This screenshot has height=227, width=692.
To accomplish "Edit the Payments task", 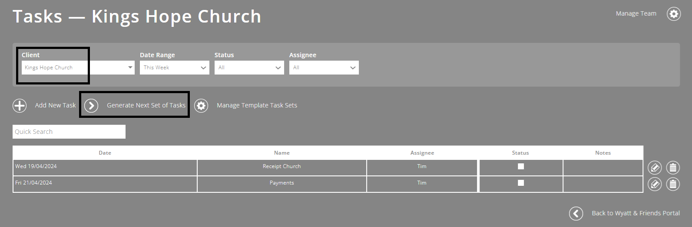I will (x=655, y=184).
